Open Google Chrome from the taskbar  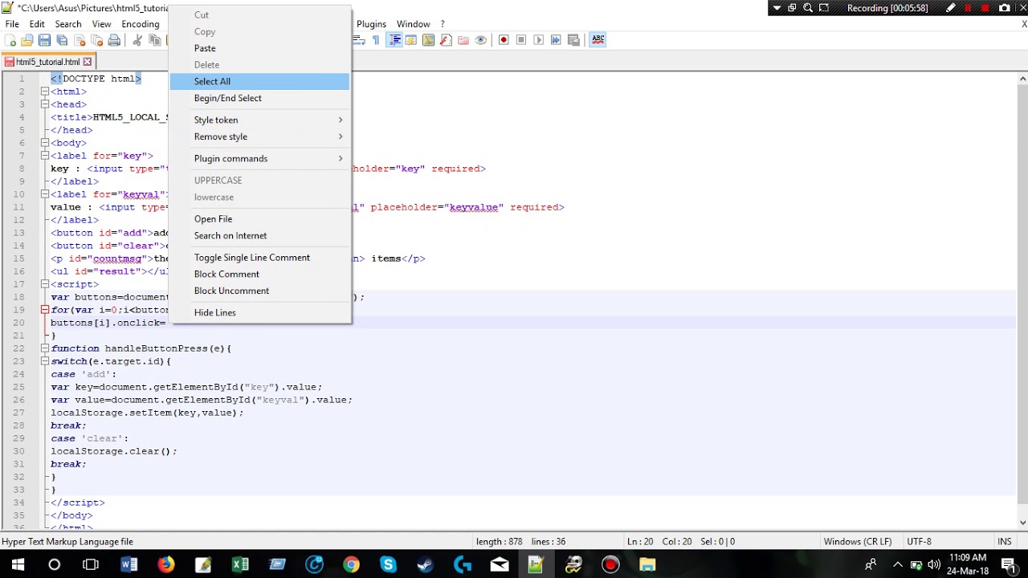tap(351, 565)
